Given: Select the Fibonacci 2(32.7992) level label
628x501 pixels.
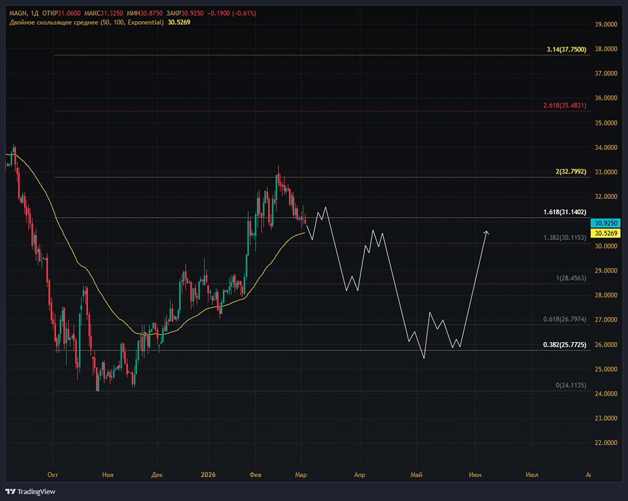Looking at the screenshot, I should (x=571, y=171).
